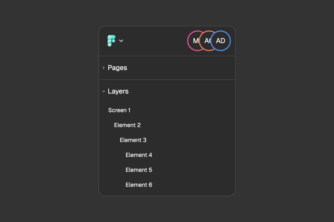This screenshot has width=334, height=222.
Task: Select Element 5 in the layers list
Action: (139, 170)
